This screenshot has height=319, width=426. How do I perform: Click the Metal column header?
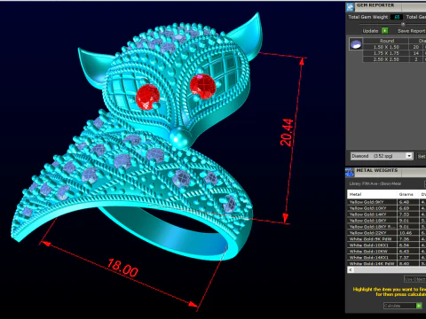pyautogui.click(x=372, y=194)
